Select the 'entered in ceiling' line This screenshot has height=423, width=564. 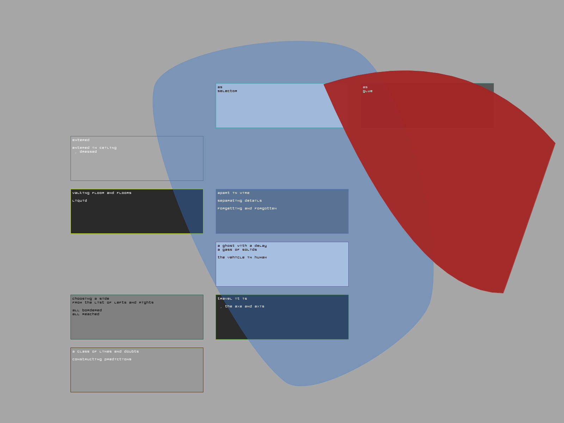[x=94, y=148]
